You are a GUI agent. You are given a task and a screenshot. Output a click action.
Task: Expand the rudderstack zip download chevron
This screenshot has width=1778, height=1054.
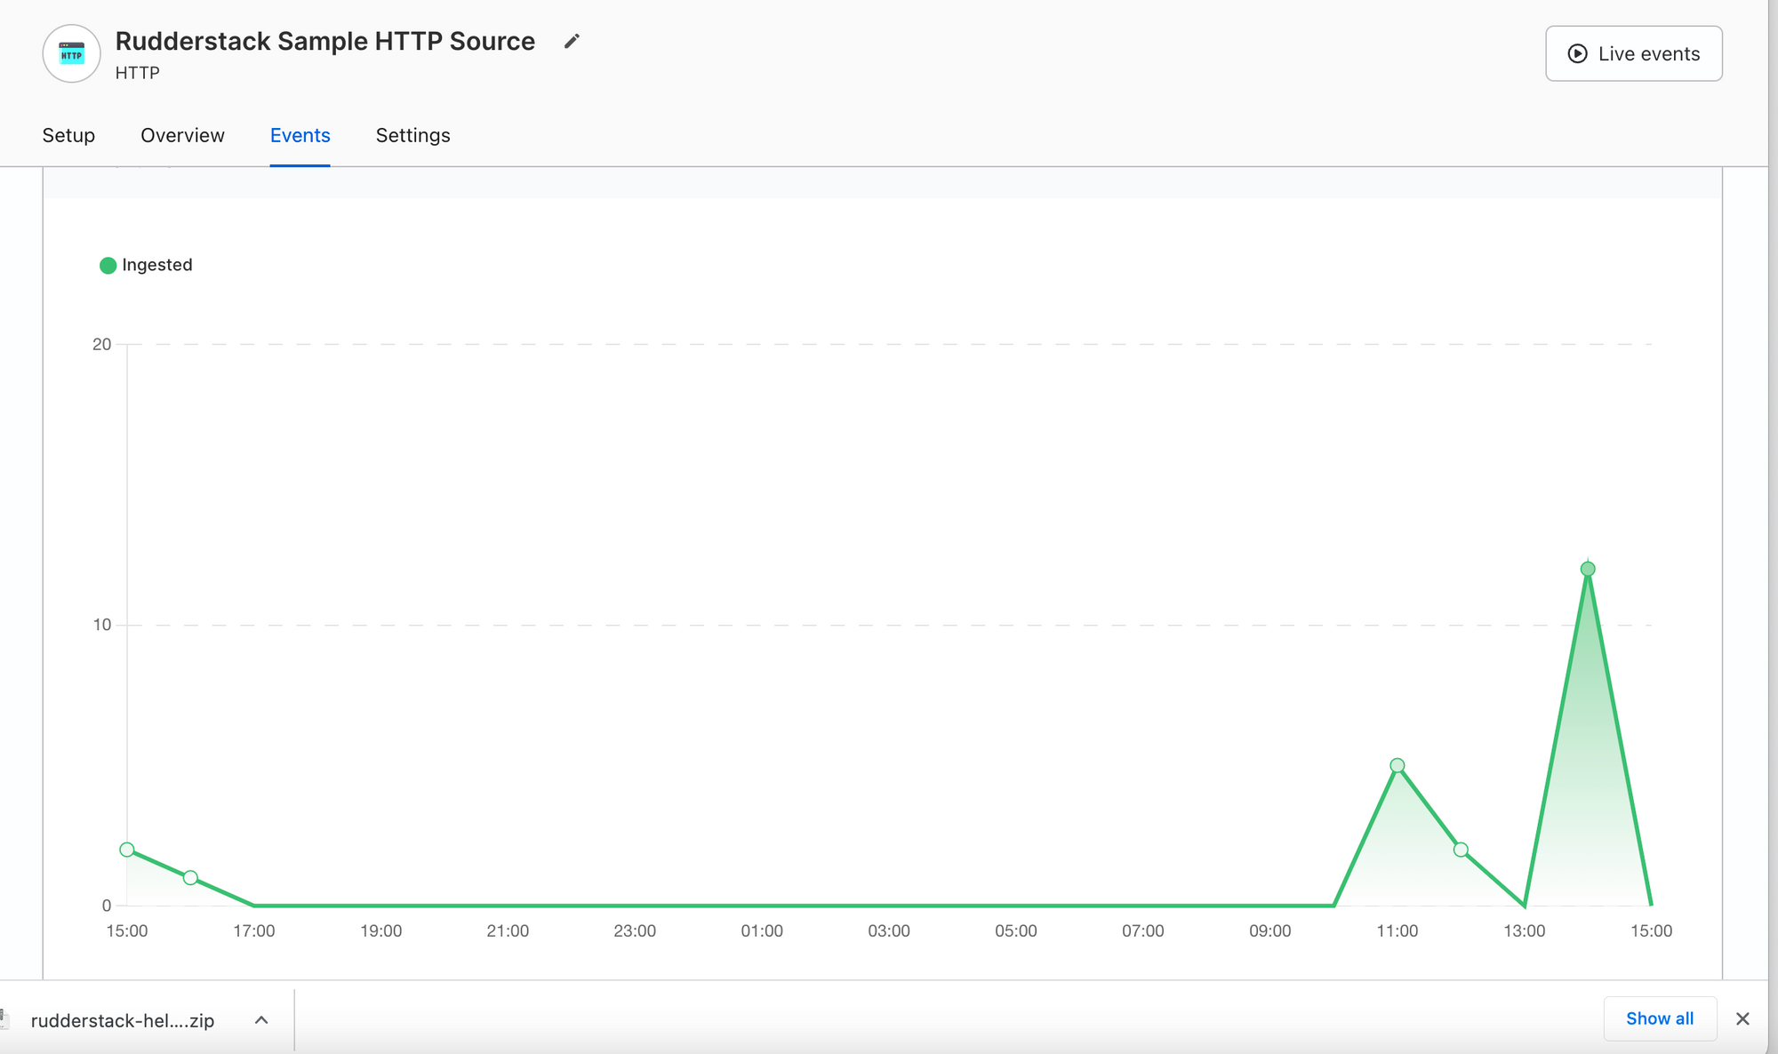click(261, 1019)
